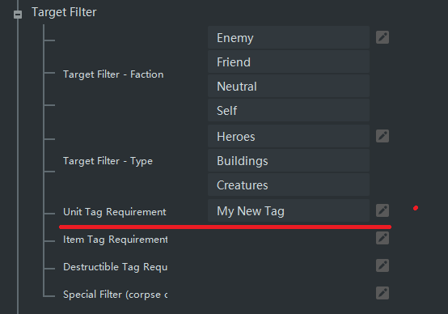Click the Item Tag Requirement pencil icon

point(382,238)
